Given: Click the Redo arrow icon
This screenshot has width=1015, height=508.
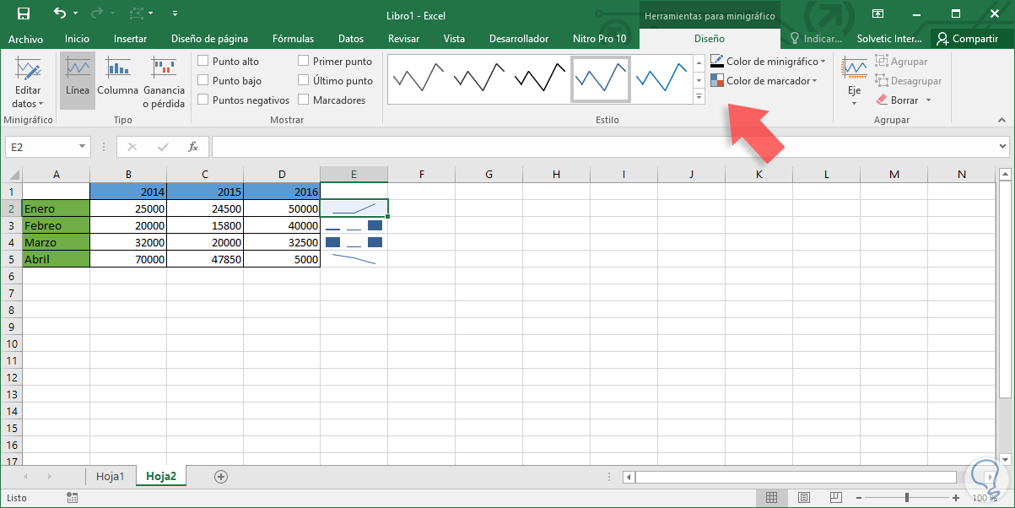Looking at the screenshot, I should tap(95, 14).
